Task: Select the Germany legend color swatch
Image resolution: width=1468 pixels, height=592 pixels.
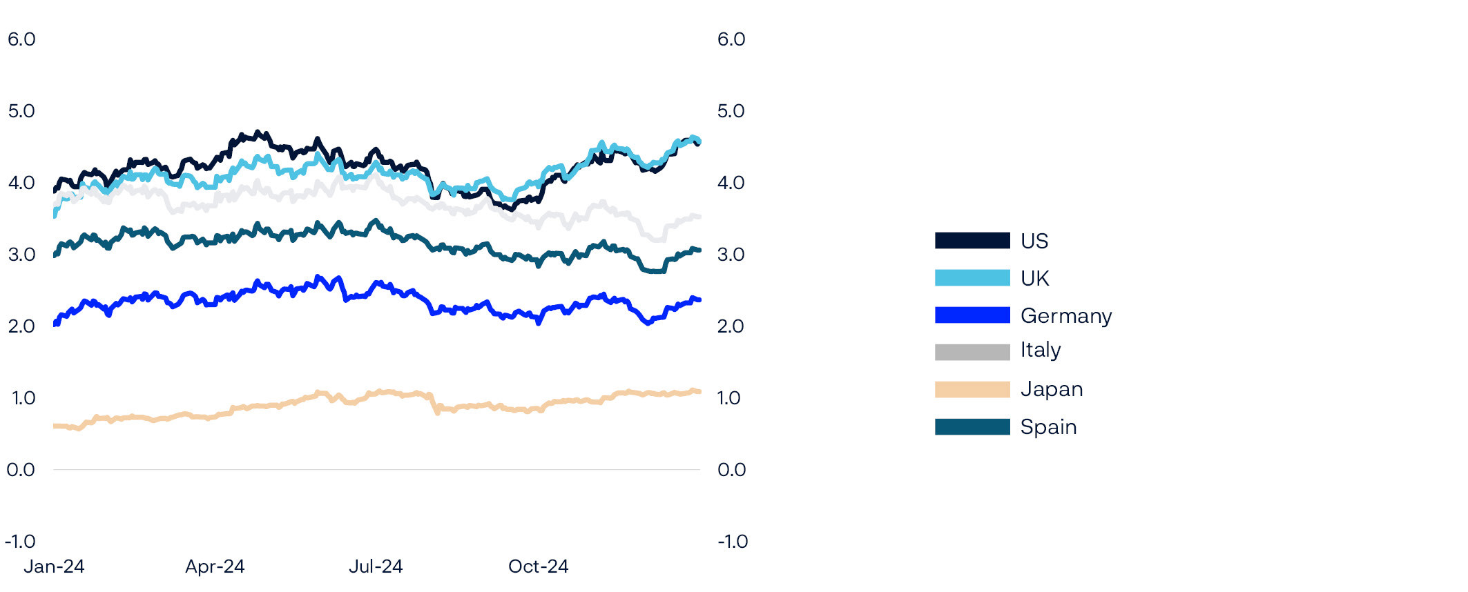Action: point(972,315)
